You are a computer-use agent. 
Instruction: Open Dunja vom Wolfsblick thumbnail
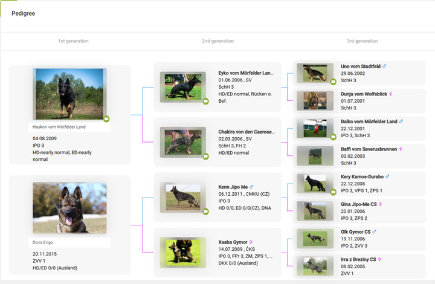315,100
